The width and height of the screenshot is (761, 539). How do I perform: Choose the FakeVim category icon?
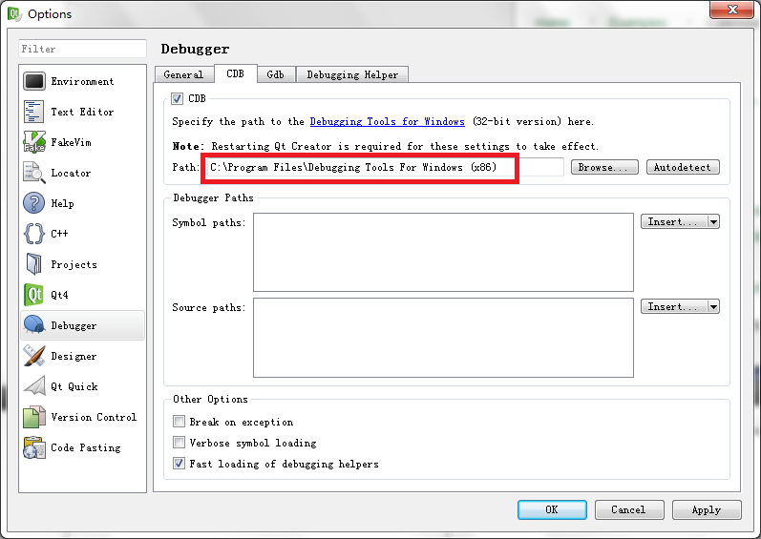(x=34, y=143)
